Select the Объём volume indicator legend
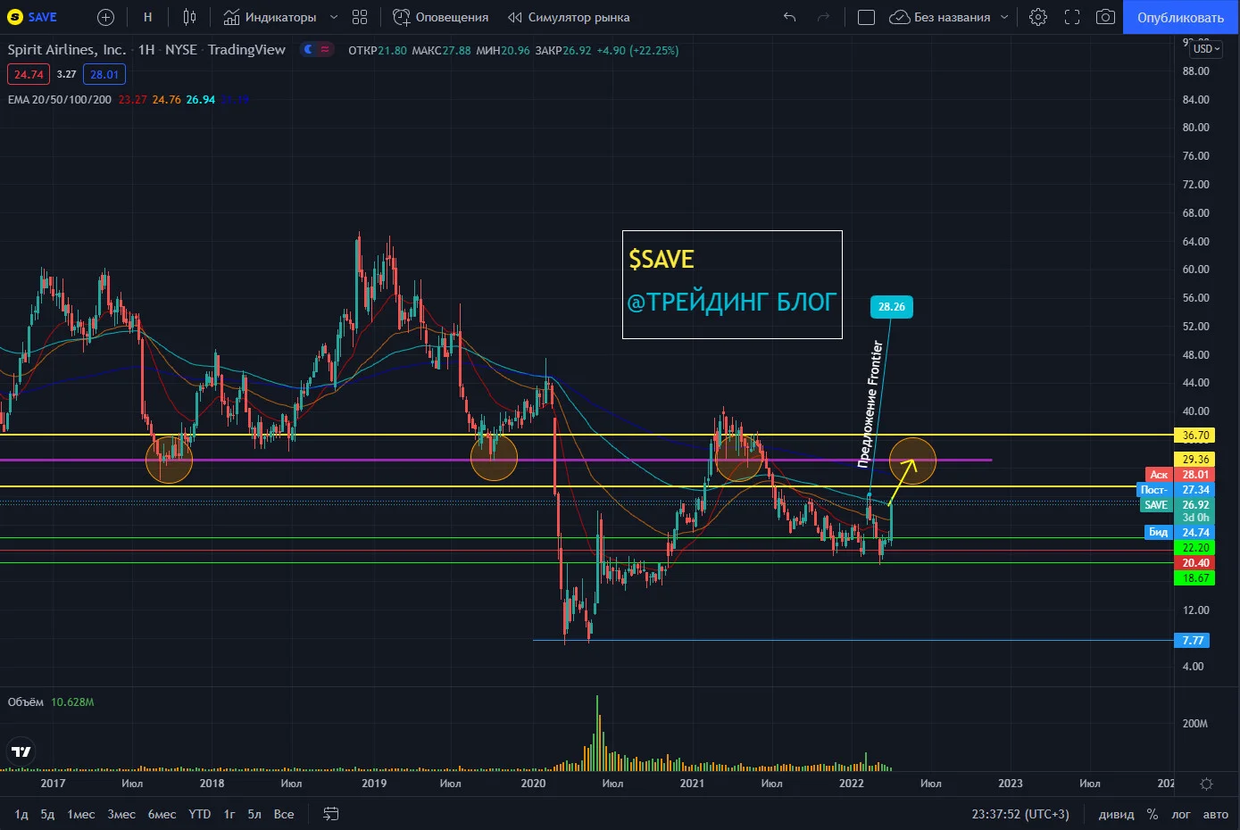This screenshot has width=1240, height=830. point(25,702)
